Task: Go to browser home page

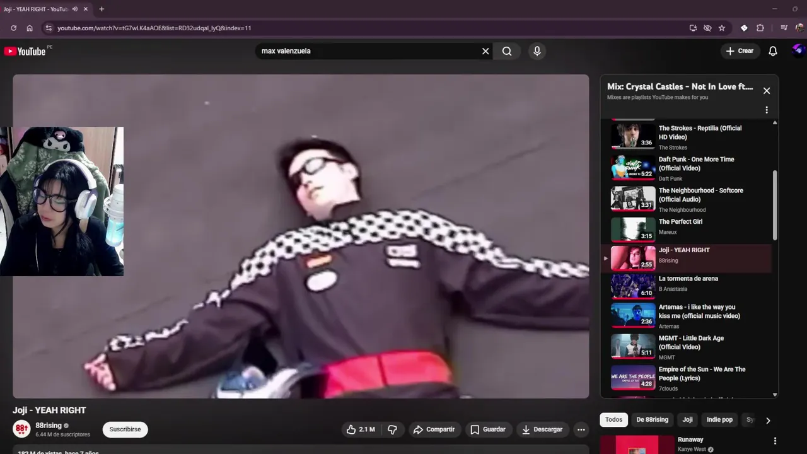Action: click(x=30, y=28)
